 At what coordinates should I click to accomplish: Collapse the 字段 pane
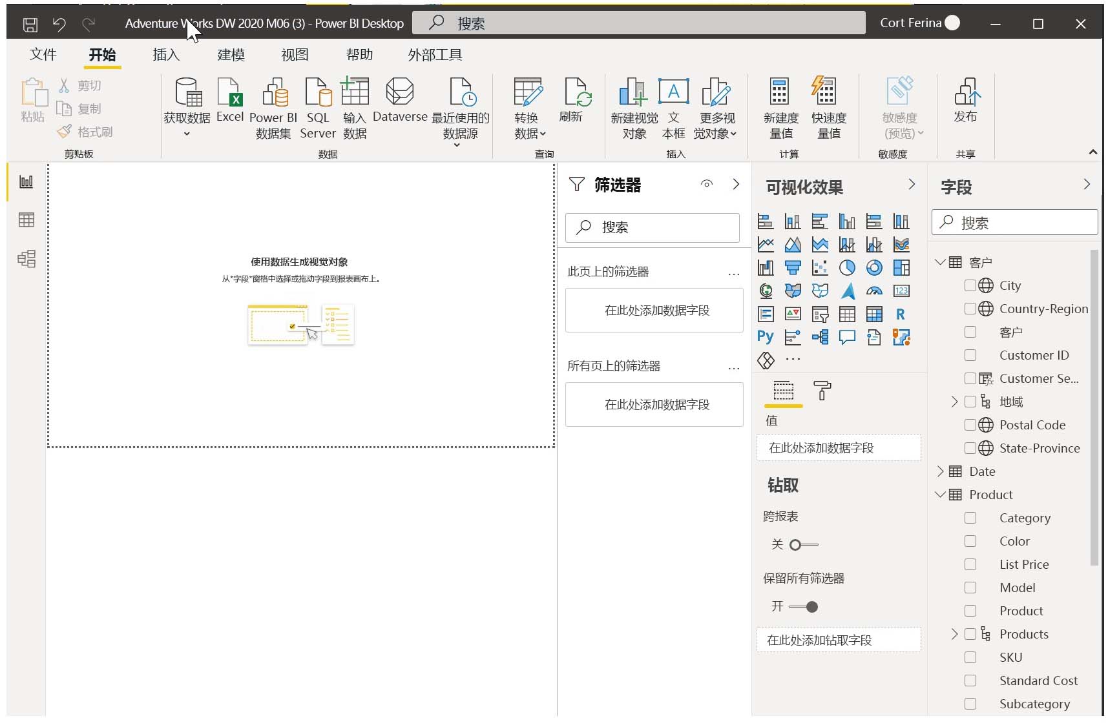coord(1087,185)
